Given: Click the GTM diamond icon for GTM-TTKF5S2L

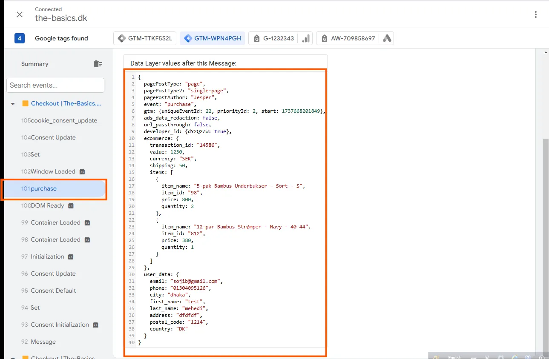Looking at the screenshot, I should coord(122,38).
